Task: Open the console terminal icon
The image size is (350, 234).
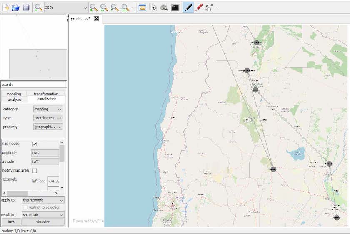Action: click(175, 7)
